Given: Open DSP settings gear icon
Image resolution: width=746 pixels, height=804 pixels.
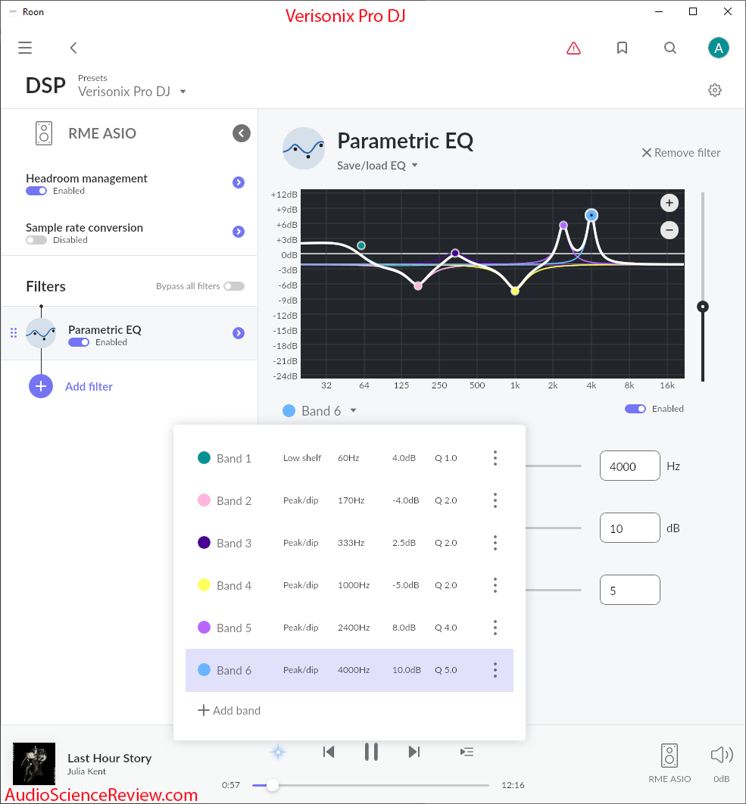Looking at the screenshot, I should (x=715, y=90).
